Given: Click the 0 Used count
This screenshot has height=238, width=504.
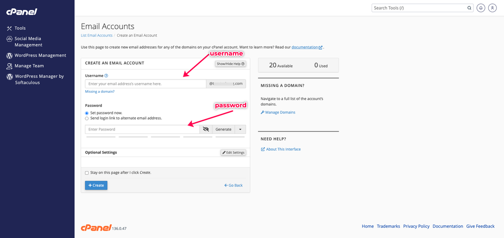Looking at the screenshot, I should pos(321,65).
